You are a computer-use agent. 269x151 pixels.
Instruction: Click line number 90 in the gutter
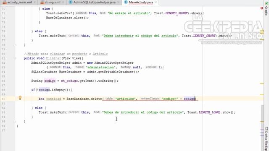pyautogui.click(x=4, y=99)
